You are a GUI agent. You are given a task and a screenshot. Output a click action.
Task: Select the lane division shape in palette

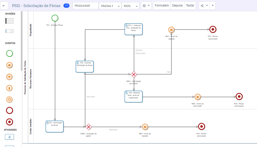point(9,31)
